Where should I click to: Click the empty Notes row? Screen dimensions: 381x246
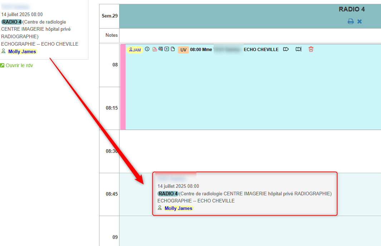pyautogui.click(x=250, y=35)
